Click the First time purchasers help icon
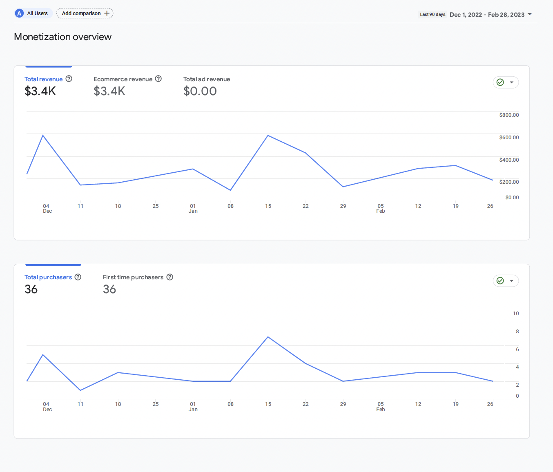The height and width of the screenshot is (472, 553). click(170, 277)
